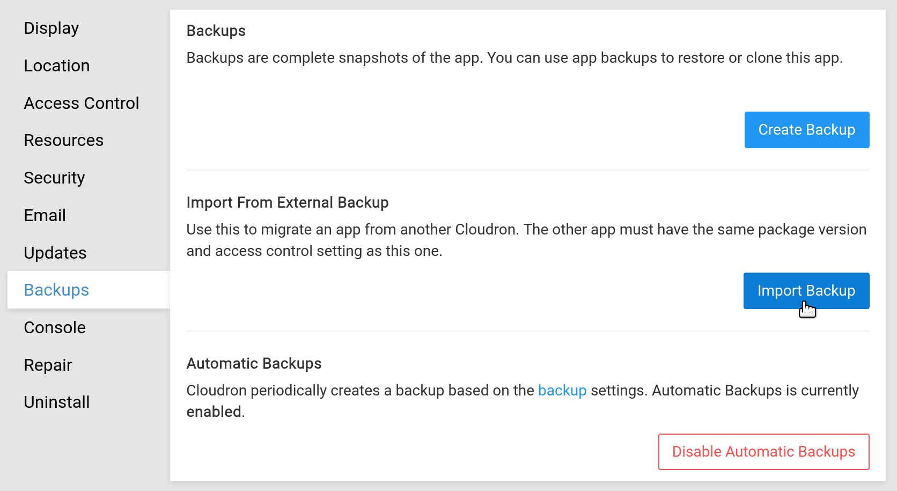Switch to the Security section
This screenshot has height=491, width=897.
tap(55, 178)
